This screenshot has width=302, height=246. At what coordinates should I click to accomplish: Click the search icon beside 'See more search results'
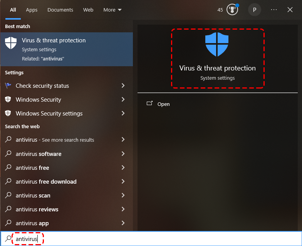coord(8,139)
